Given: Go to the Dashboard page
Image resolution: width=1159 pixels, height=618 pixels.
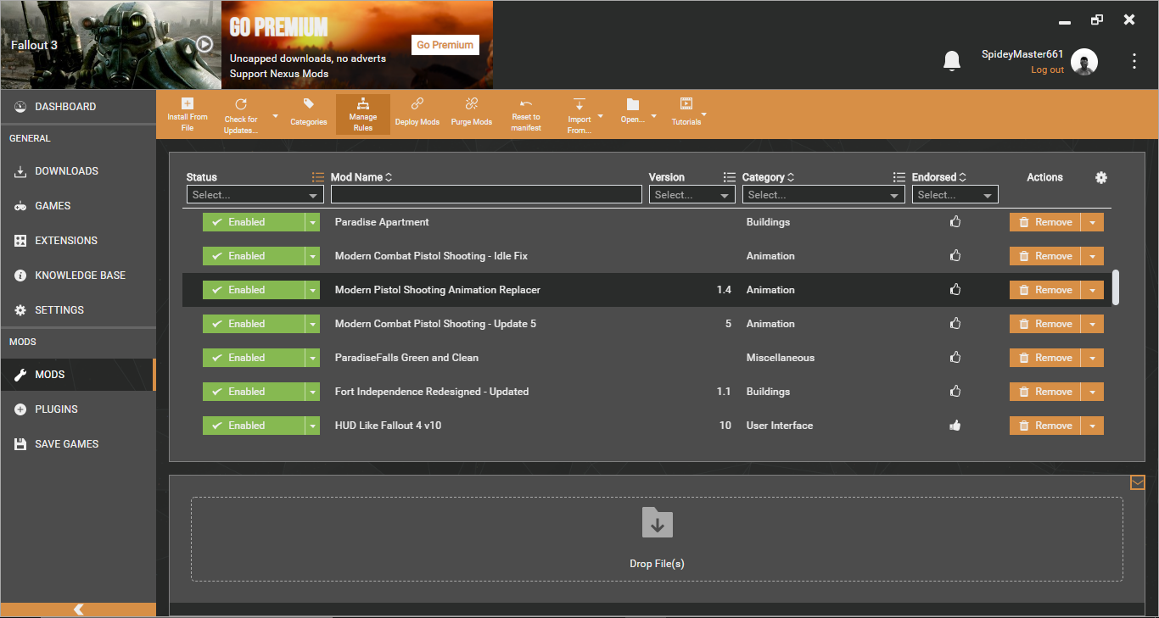Looking at the screenshot, I should point(78,107).
